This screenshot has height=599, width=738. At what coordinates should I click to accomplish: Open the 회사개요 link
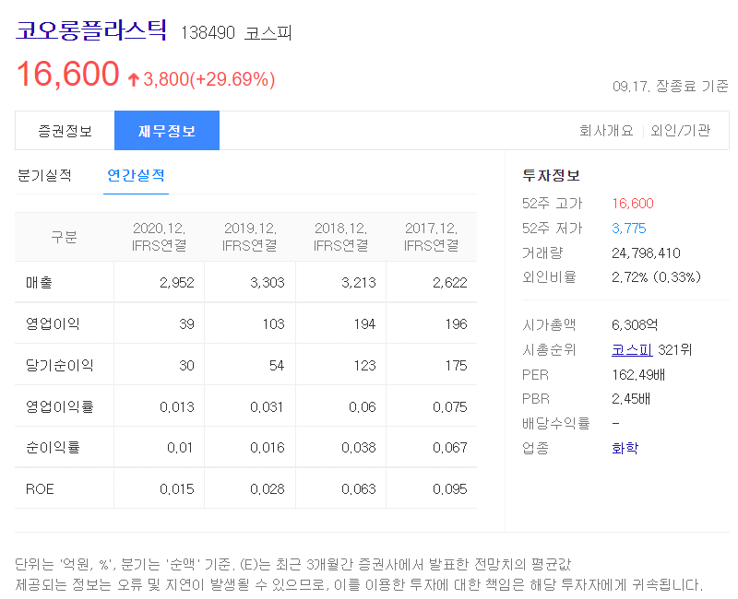tap(606, 130)
